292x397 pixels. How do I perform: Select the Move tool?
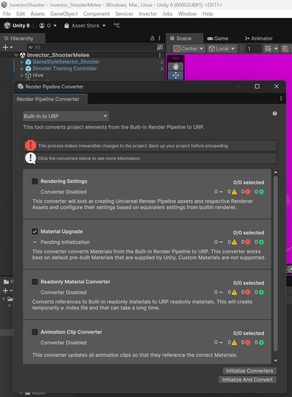pos(176,75)
